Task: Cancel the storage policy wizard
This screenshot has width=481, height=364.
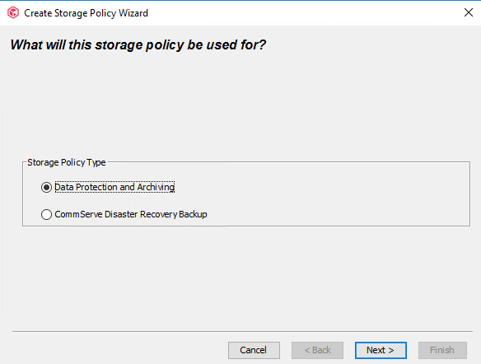Action: coord(254,350)
